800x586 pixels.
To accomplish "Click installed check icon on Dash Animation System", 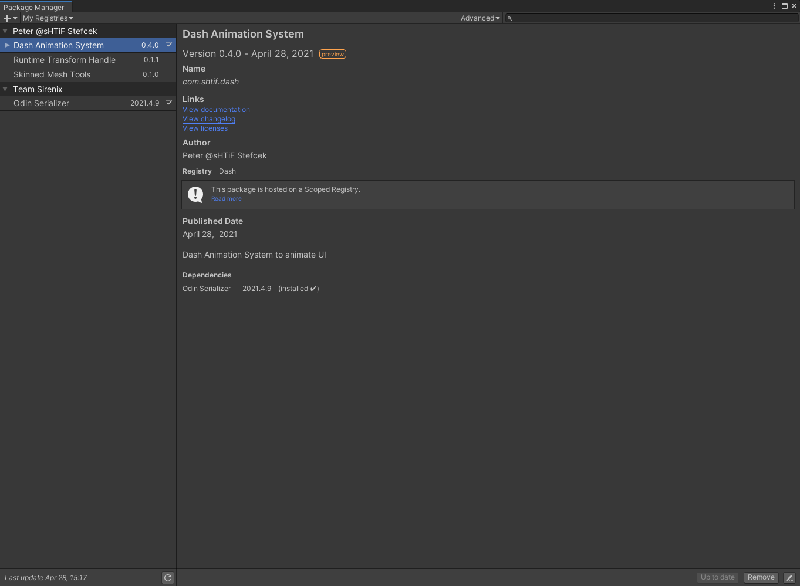I will (169, 45).
